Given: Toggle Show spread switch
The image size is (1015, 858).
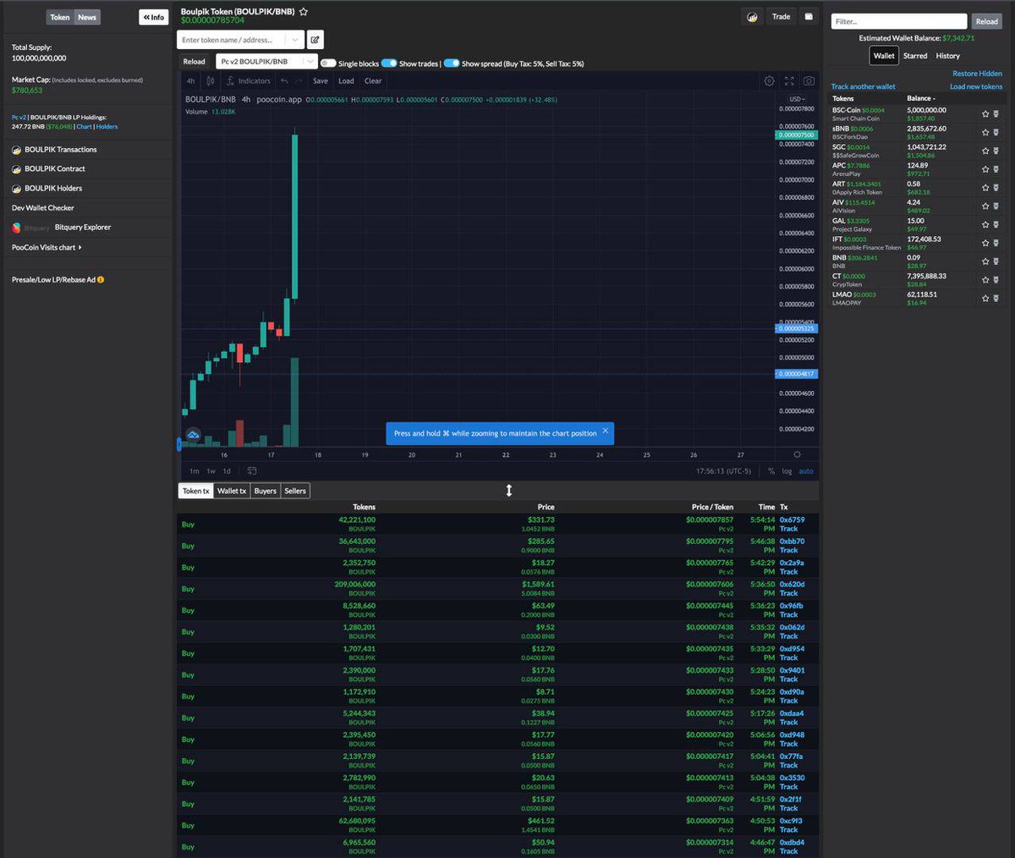Looking at the screenshot, I should 452,63.
